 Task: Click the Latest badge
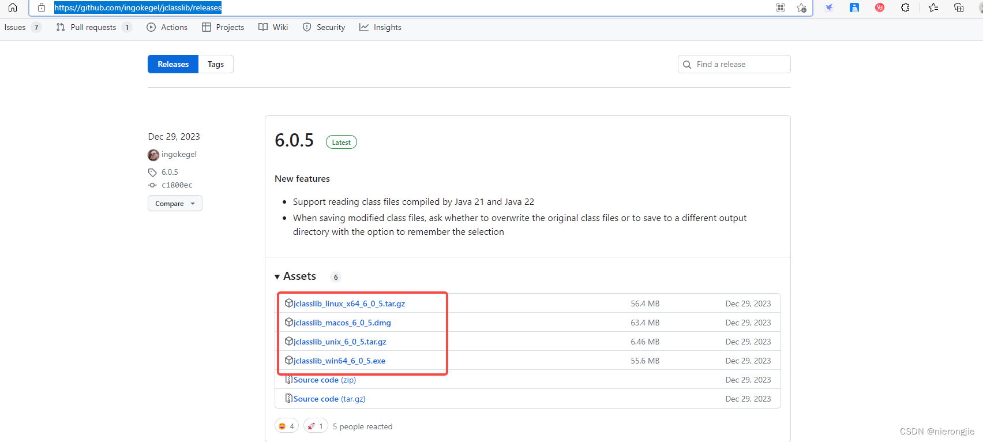point(342,142)
